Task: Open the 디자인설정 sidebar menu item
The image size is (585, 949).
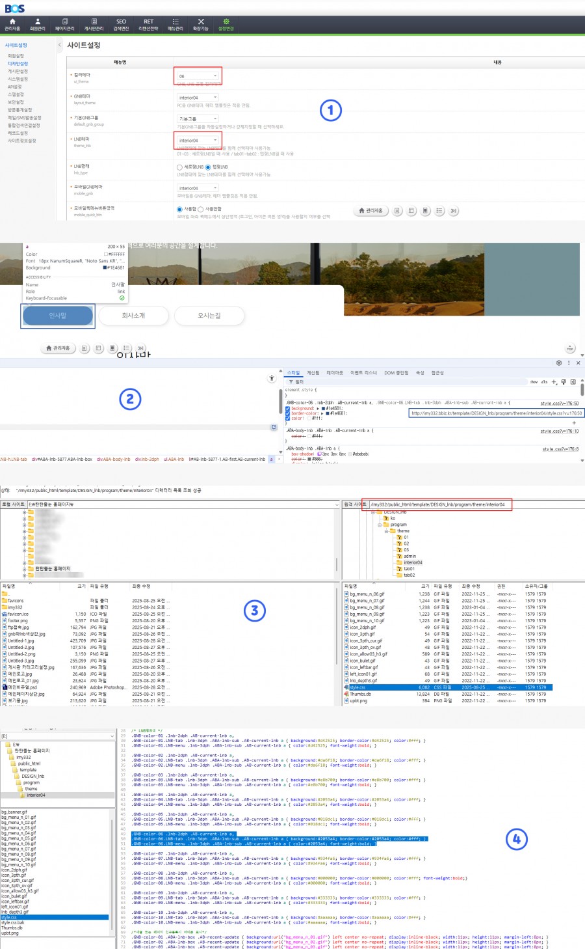Action: [18, 64]
